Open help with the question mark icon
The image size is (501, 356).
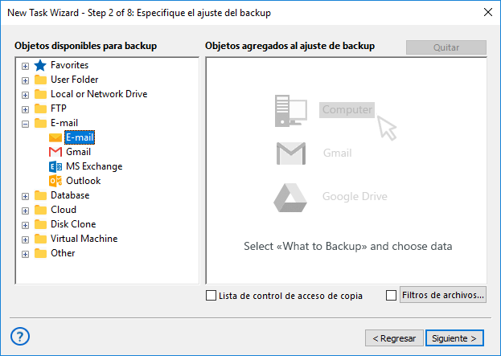(x=21, y=336)
